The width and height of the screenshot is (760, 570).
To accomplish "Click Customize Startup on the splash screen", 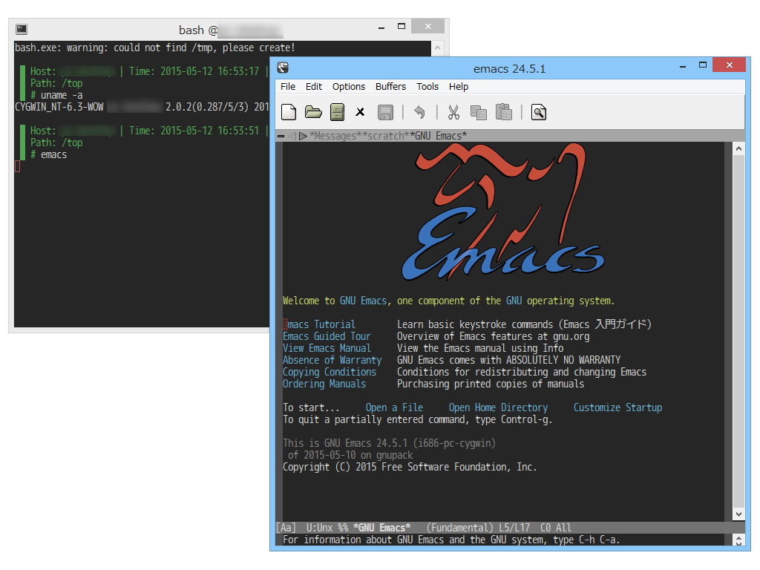I will (x=617, y=407).
